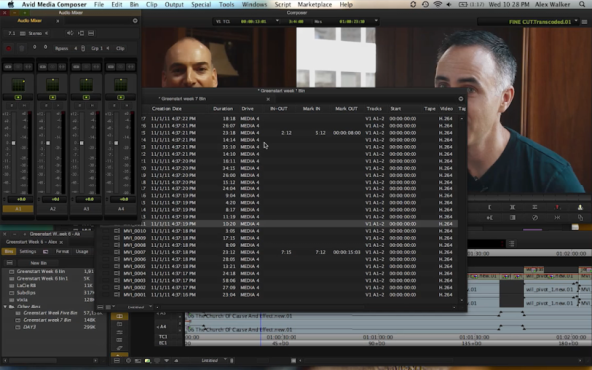Switch to the Settings tab in project window
Viewport: 592px width, 370px height.
tap(28, 251)
